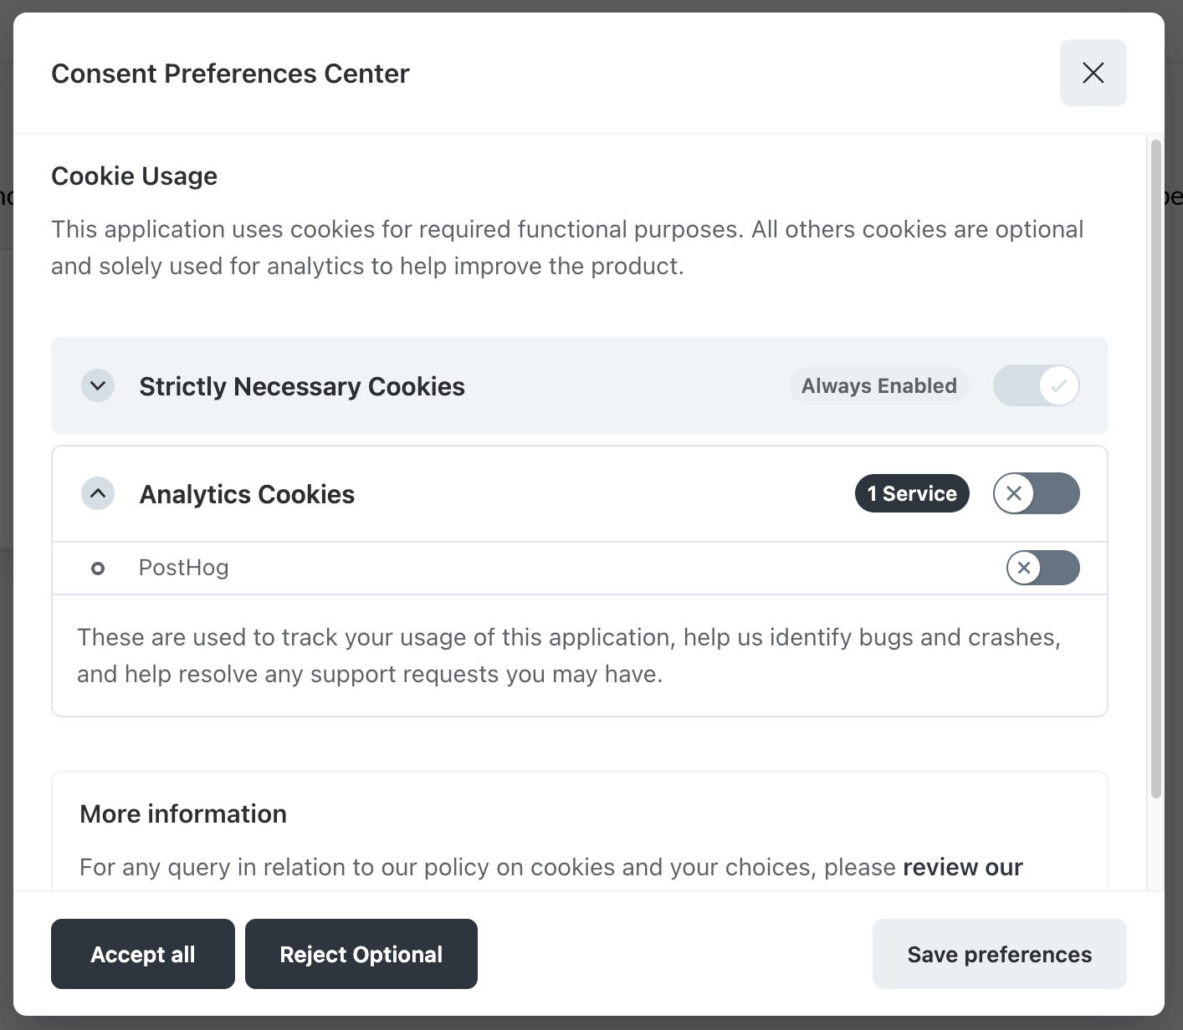Screen dimensions: 1183x1030
Task: Click the 1 Service badge
Action: click(911, 494)
